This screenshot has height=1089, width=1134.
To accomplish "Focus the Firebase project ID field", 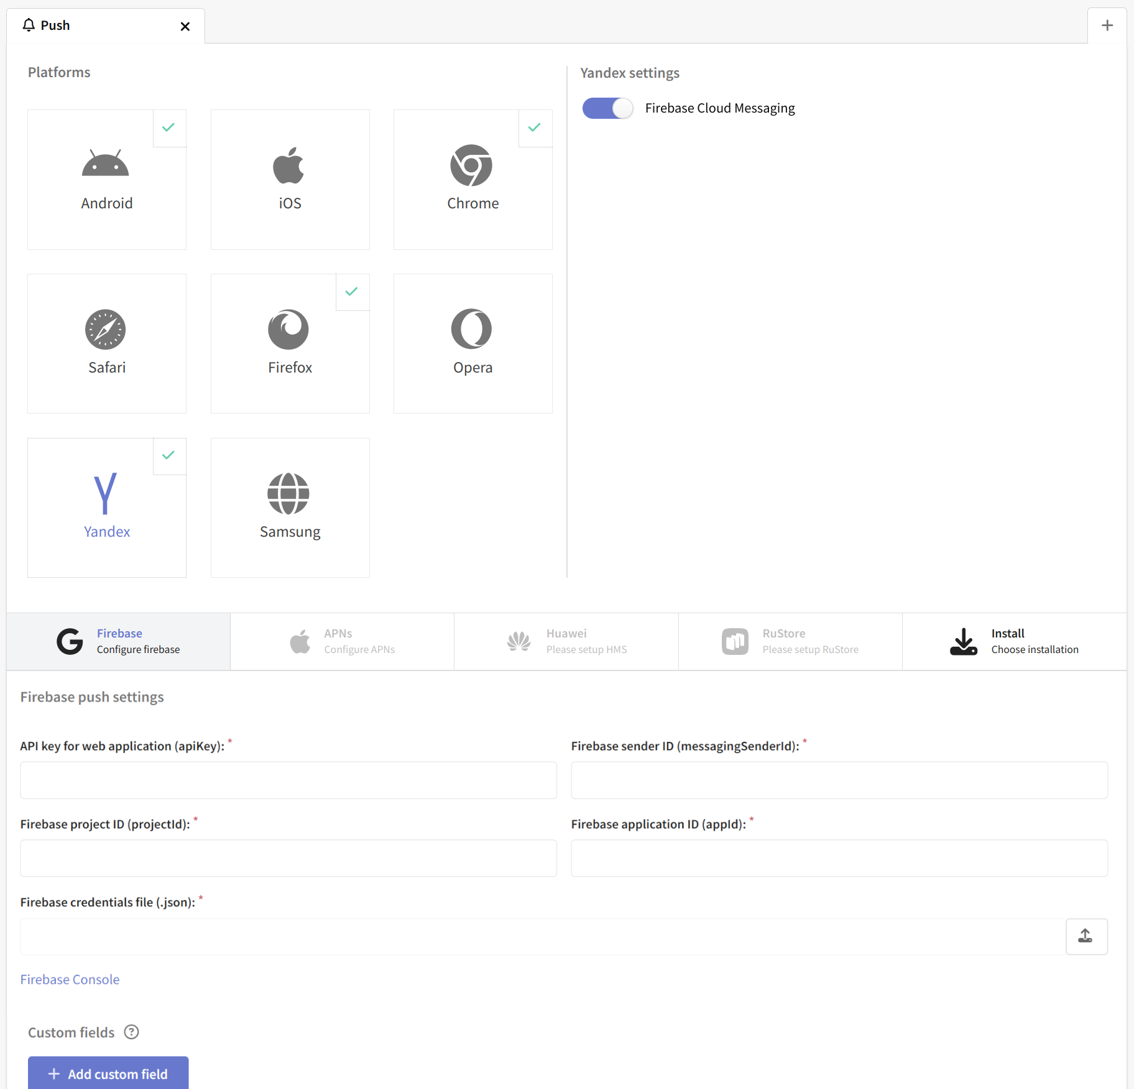I will click(x=288, y=858).
